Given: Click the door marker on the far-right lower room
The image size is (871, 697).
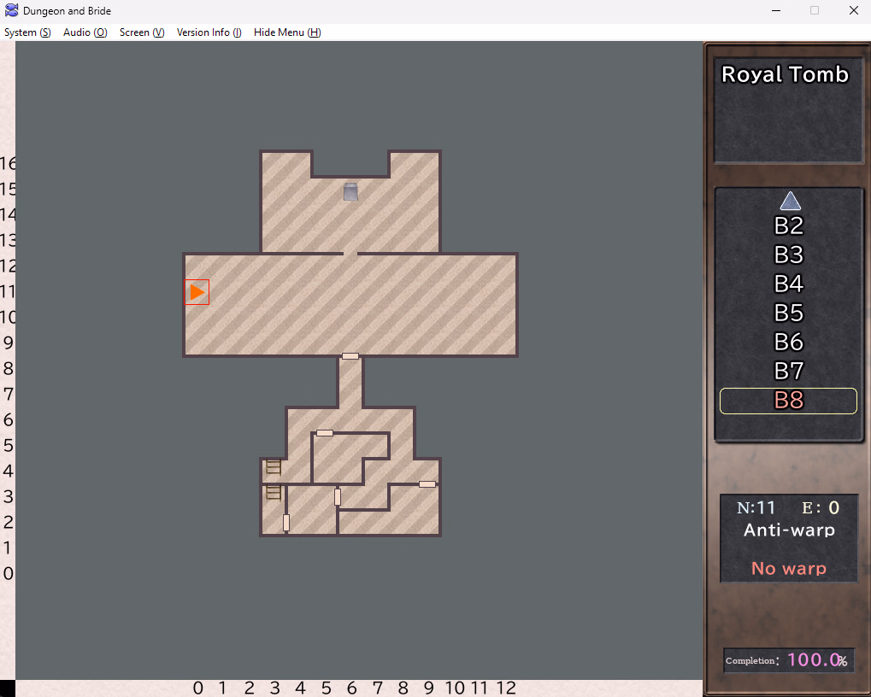Looking at the screenshot, I should [427, 484].
